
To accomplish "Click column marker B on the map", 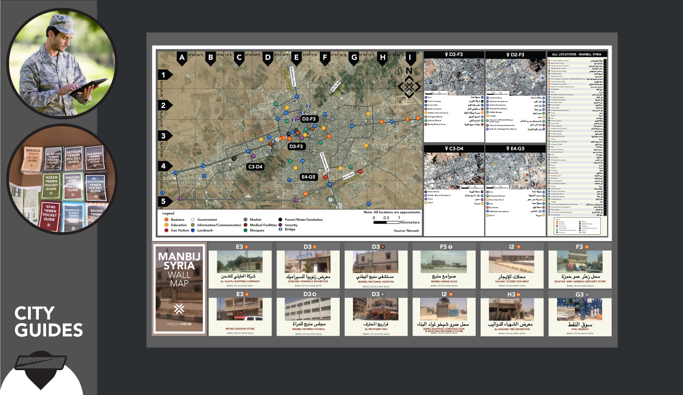I will click(x=211, y=58).
